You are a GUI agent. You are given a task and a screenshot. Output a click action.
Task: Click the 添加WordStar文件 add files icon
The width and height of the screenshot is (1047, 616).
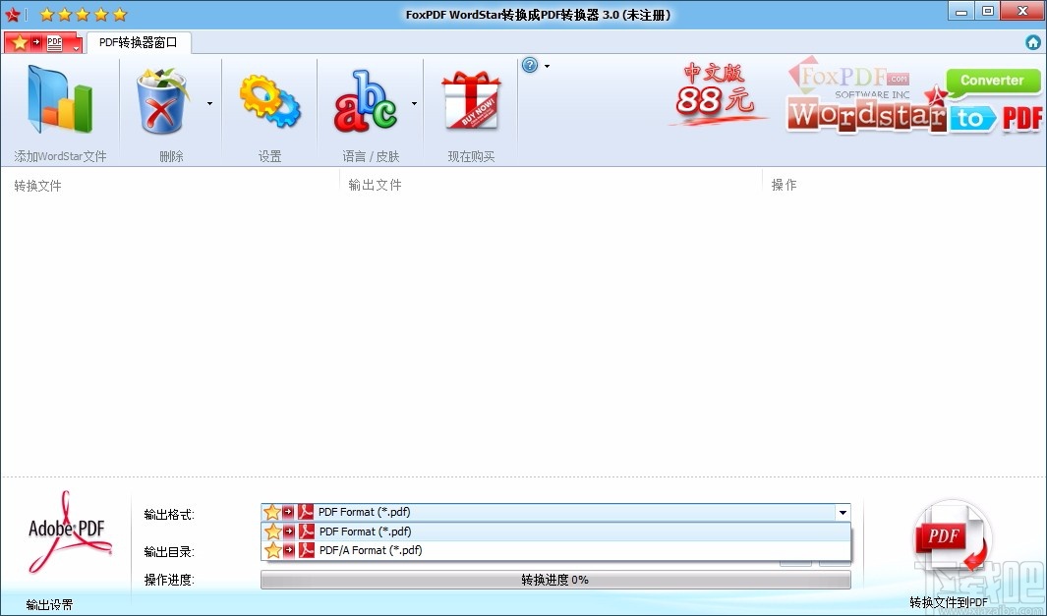tap(59, 98)
